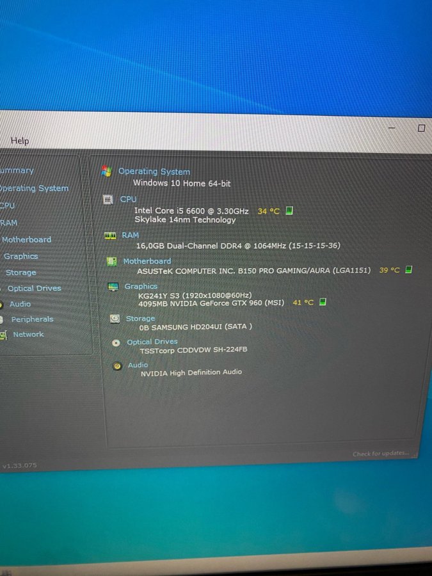Click the hard drive icon beside Storage heading

click(115, 318)
